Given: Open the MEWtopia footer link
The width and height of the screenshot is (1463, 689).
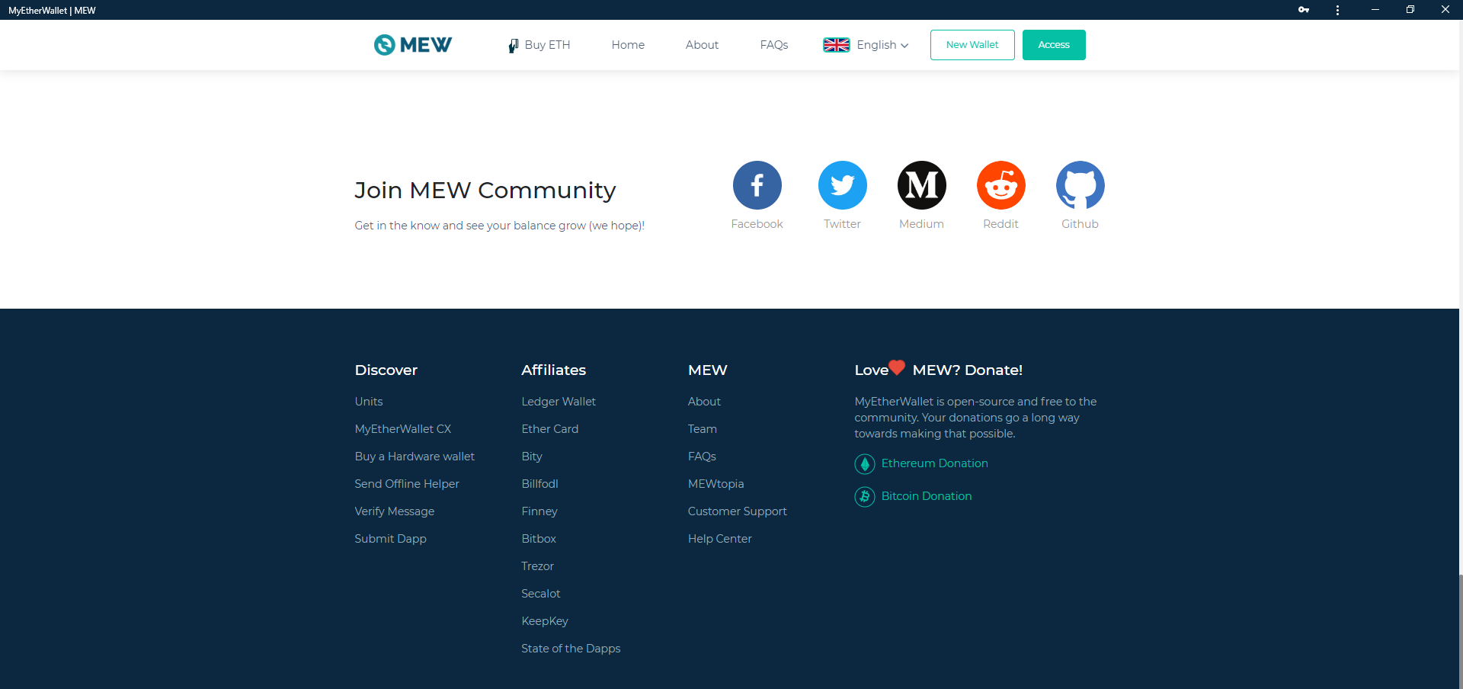Looking at the screenshot, I should click(716, 484).
